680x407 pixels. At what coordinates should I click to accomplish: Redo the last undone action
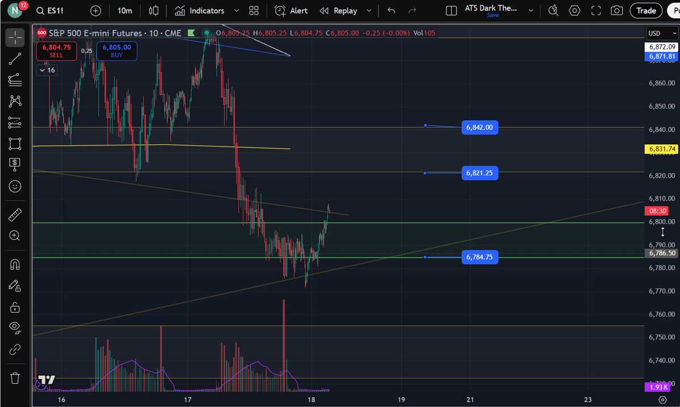(412, 11)
